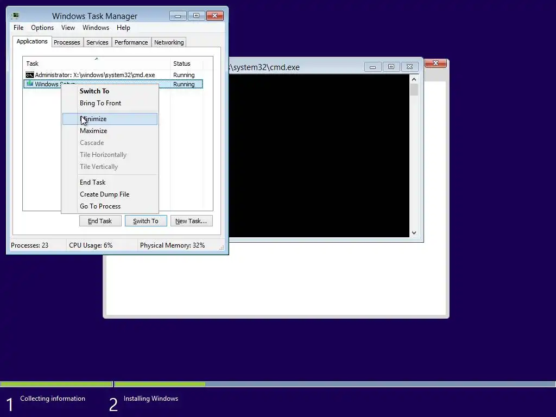
Task: Maximize the Windows Task Manager window
Action: [x=196, y=16]
